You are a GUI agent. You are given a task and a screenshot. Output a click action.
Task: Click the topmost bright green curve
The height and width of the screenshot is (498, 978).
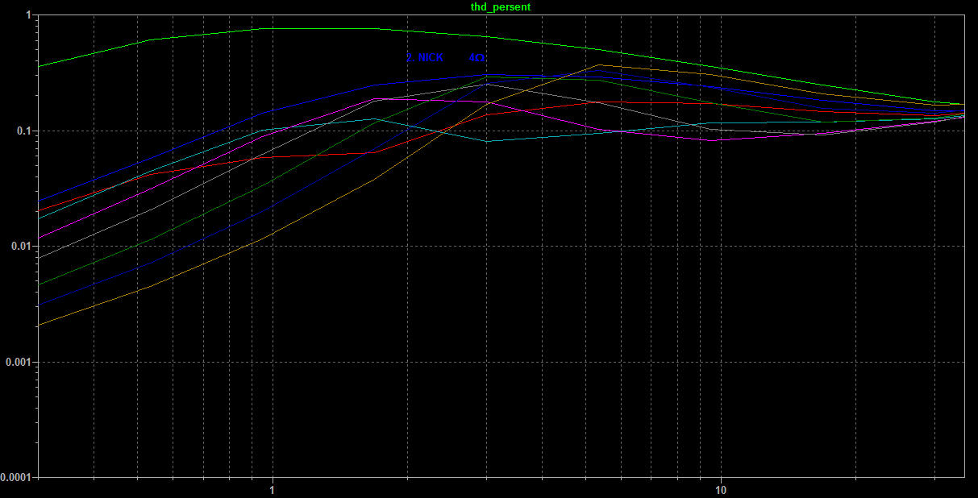[323, 28]
